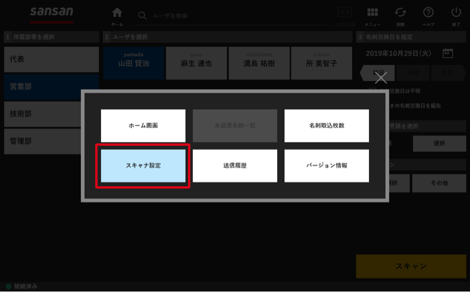Select スキャナ設定 in the menu
Viewport: 470px width, 292px height.
[143, 166]
